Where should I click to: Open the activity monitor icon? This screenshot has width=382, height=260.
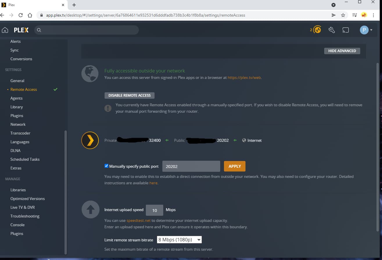317,30
